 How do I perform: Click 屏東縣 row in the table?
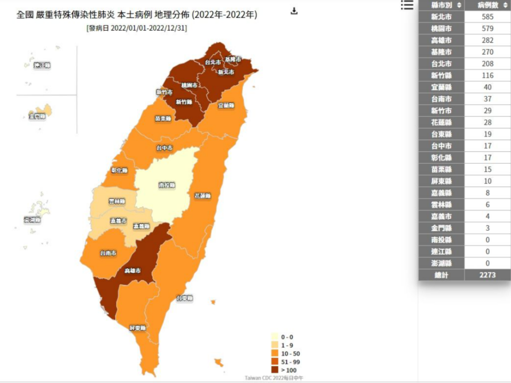pyautogui.click(x=464, y=181)
